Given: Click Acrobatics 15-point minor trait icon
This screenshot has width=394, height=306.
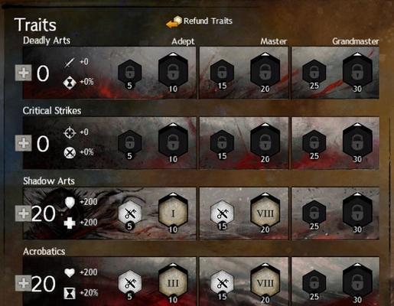Looking at the screenshot, I should point(222,285).
